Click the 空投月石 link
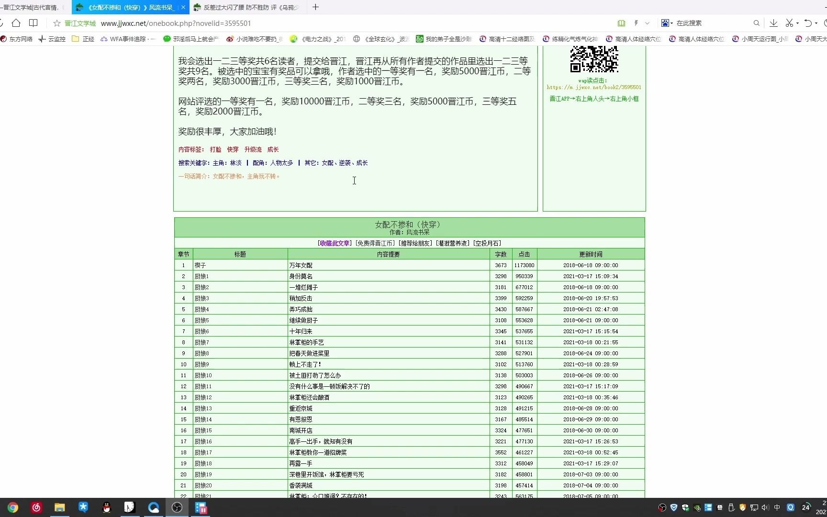Screen dimensions: 827x517 tap(487, 243)
